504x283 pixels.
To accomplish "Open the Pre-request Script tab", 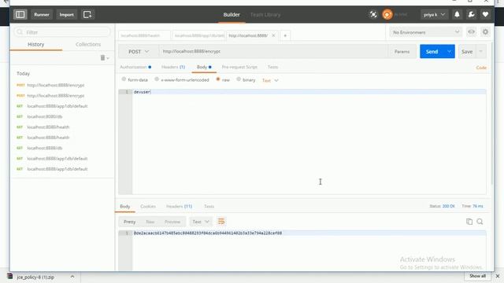I will coord(239,67).
